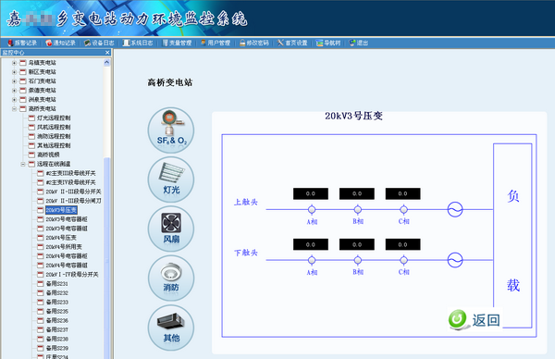Image resolution: width=555 pixels, height=359 pixels.
Task: Open the 消防 fire protection icon
Action: pos(171,279)
